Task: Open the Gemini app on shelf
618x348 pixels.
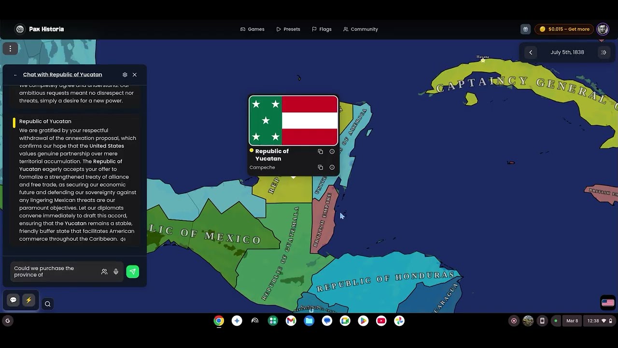Action: pyautogui.click(x=237, y=320)
